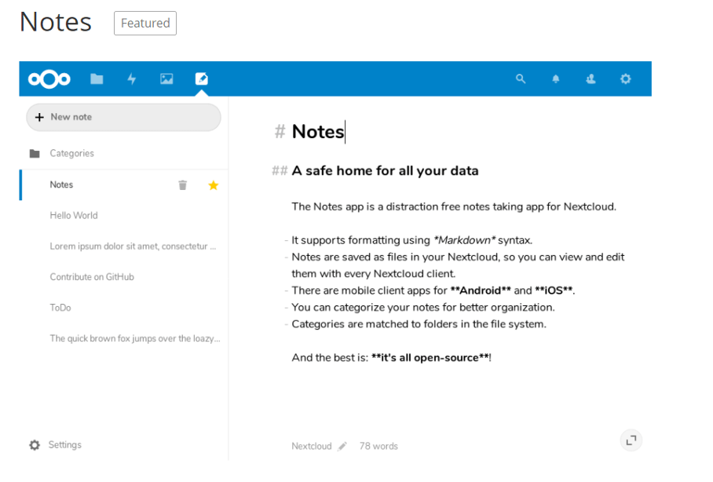Click the Nextcloud category label
The image size is (713, 482).
[x=312, y=446]
